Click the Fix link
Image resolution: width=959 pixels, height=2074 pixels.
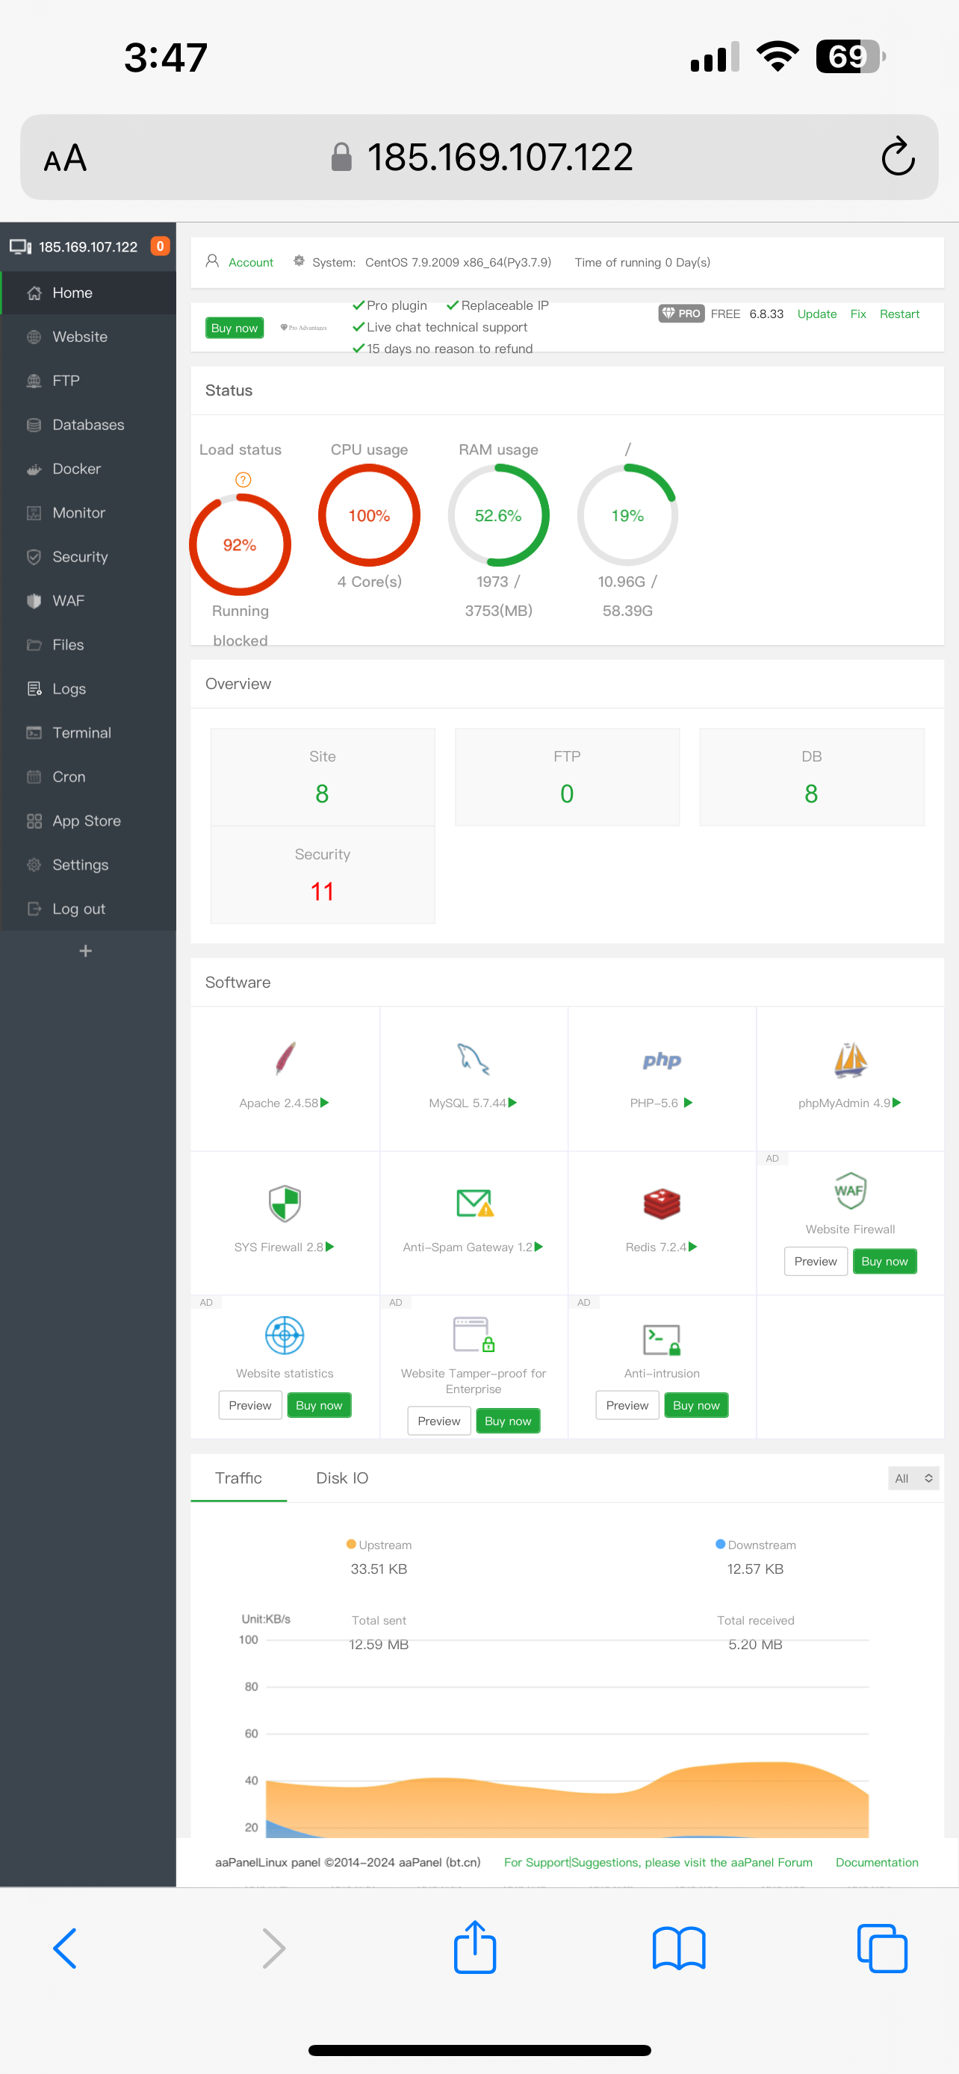point(858,314)
